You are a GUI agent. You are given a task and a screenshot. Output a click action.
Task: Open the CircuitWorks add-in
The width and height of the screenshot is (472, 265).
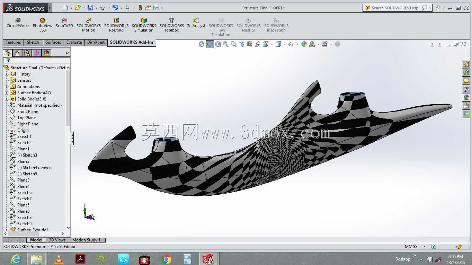coord(18,23)
